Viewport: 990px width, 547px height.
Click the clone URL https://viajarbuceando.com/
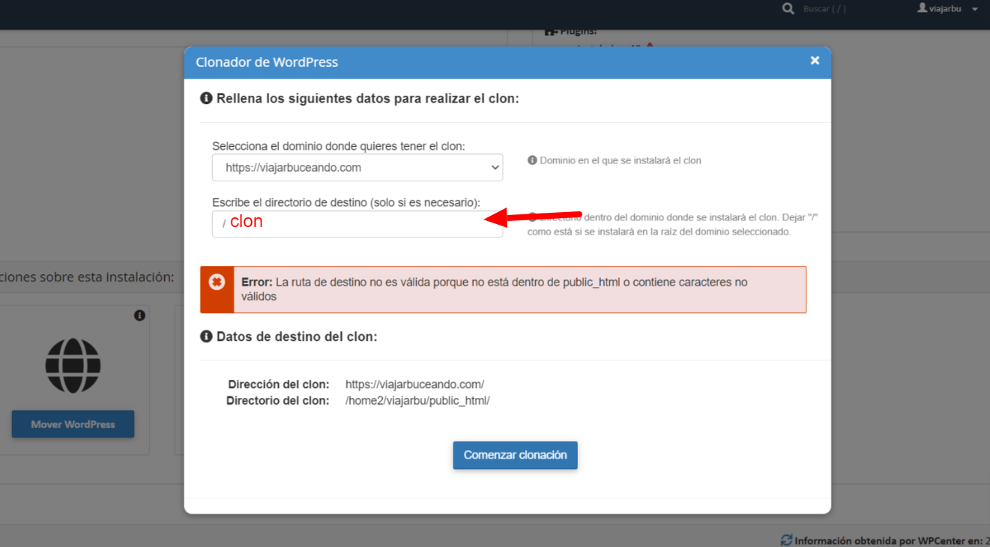pyautogui.click(x=414, y=384)
